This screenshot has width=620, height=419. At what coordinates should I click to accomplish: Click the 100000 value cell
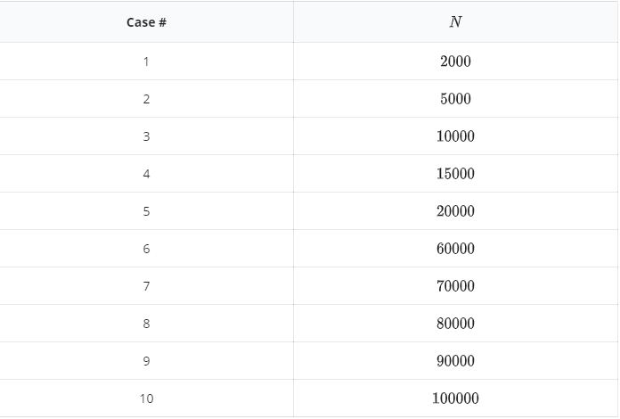(455, 398)
